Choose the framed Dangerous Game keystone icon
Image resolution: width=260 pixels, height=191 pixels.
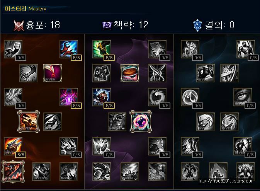[x=141, y=121]
